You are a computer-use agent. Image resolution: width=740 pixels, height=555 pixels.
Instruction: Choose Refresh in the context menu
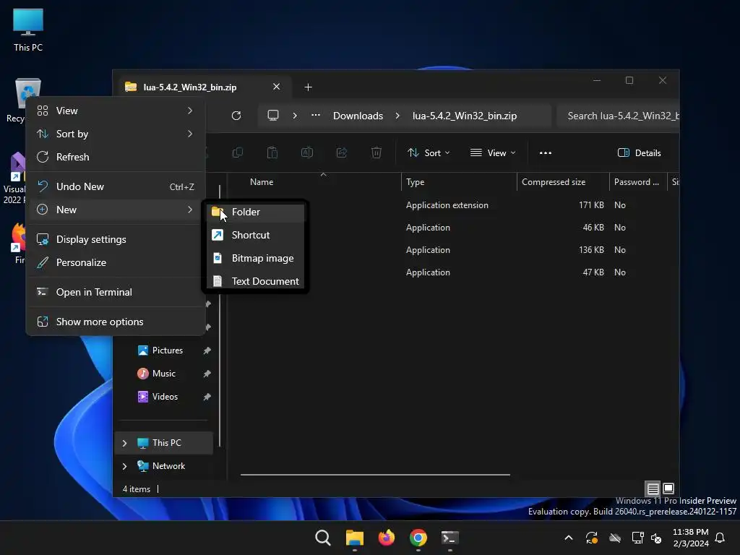(x=116, y=157)
